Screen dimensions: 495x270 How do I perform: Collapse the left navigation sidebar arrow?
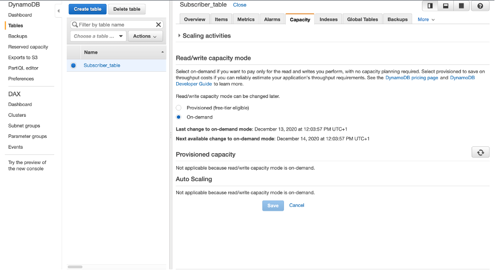[x=58, y=11]
